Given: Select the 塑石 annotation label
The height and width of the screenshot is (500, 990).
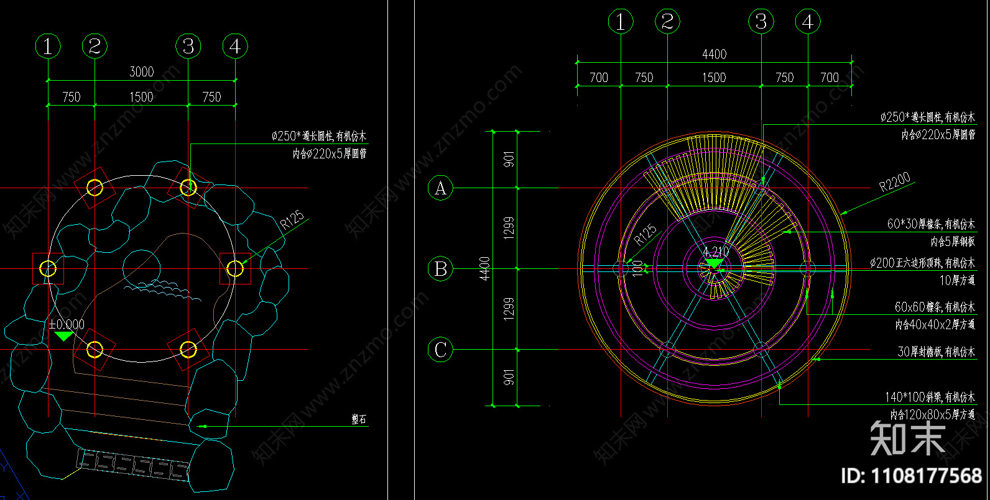Looking at the screenshot, I should tap(359, 420).
